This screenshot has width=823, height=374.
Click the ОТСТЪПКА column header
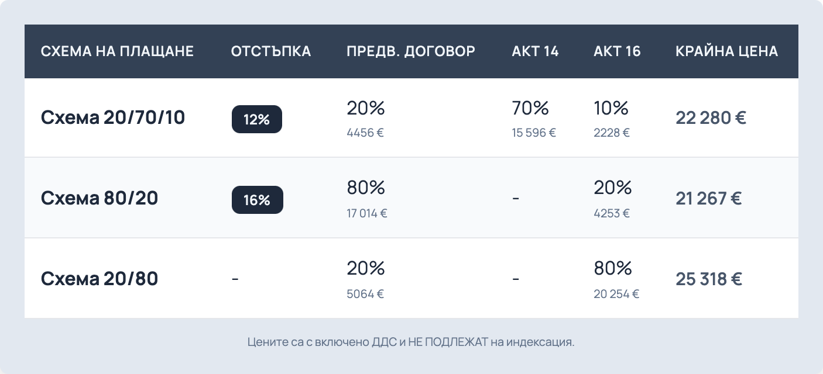(271, 51)
